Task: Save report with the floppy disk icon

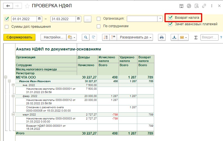Action: tap(181, 6)
